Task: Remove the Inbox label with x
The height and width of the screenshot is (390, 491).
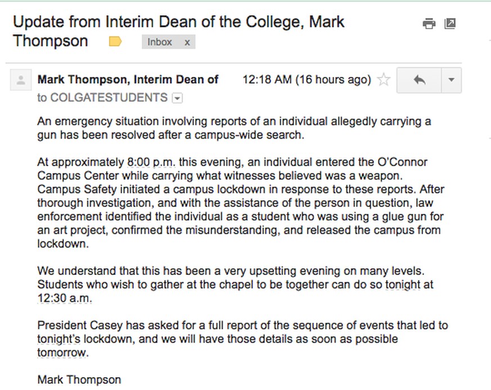Action: pyautogui.click(x=187, y=42)
